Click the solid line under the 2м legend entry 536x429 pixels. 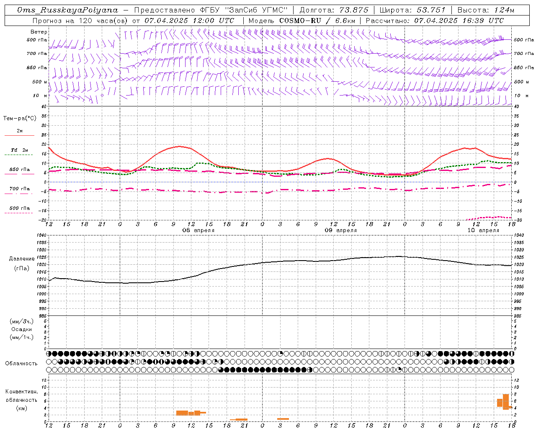pyautogui.click(x=19, y=136)
